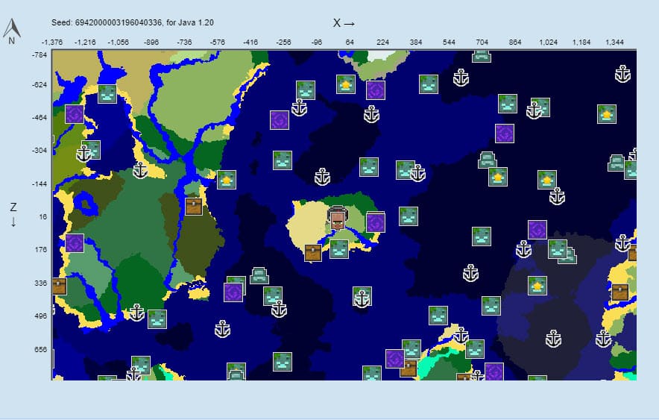Click the Z-axis tick label '656'

41,349
